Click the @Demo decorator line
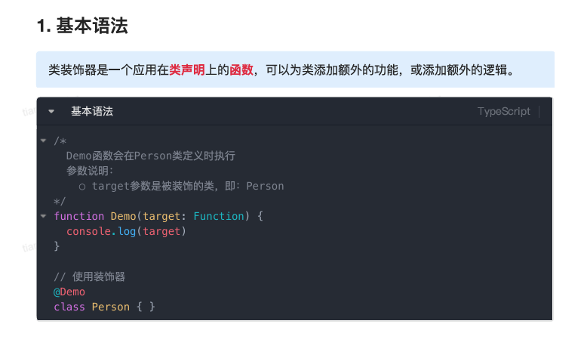This screenshot has height=352, width=584. coord(69,292)
